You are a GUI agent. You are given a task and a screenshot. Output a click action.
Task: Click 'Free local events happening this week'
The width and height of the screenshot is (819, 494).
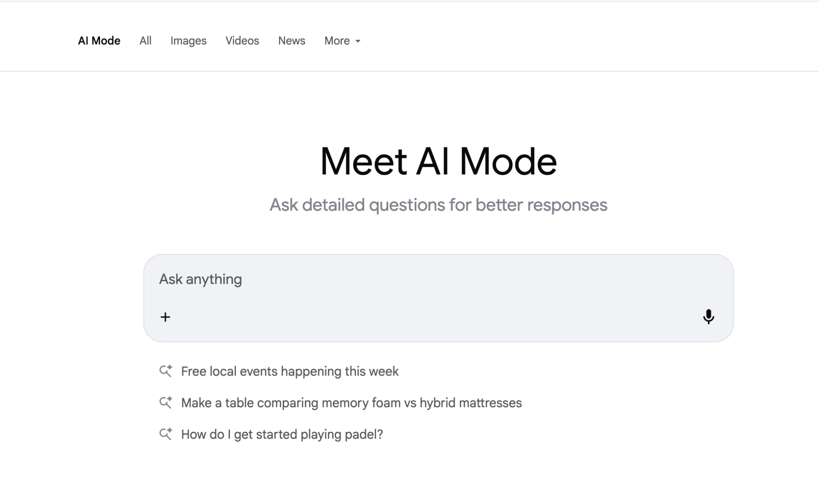pyautogui.click(x=290, y=371)
